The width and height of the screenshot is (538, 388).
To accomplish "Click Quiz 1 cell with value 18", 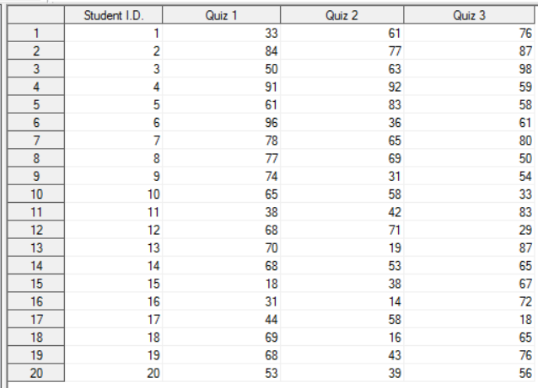I will [221, 284].
